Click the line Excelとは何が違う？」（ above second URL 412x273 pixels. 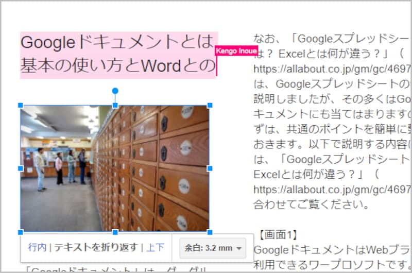click(316, 174)
